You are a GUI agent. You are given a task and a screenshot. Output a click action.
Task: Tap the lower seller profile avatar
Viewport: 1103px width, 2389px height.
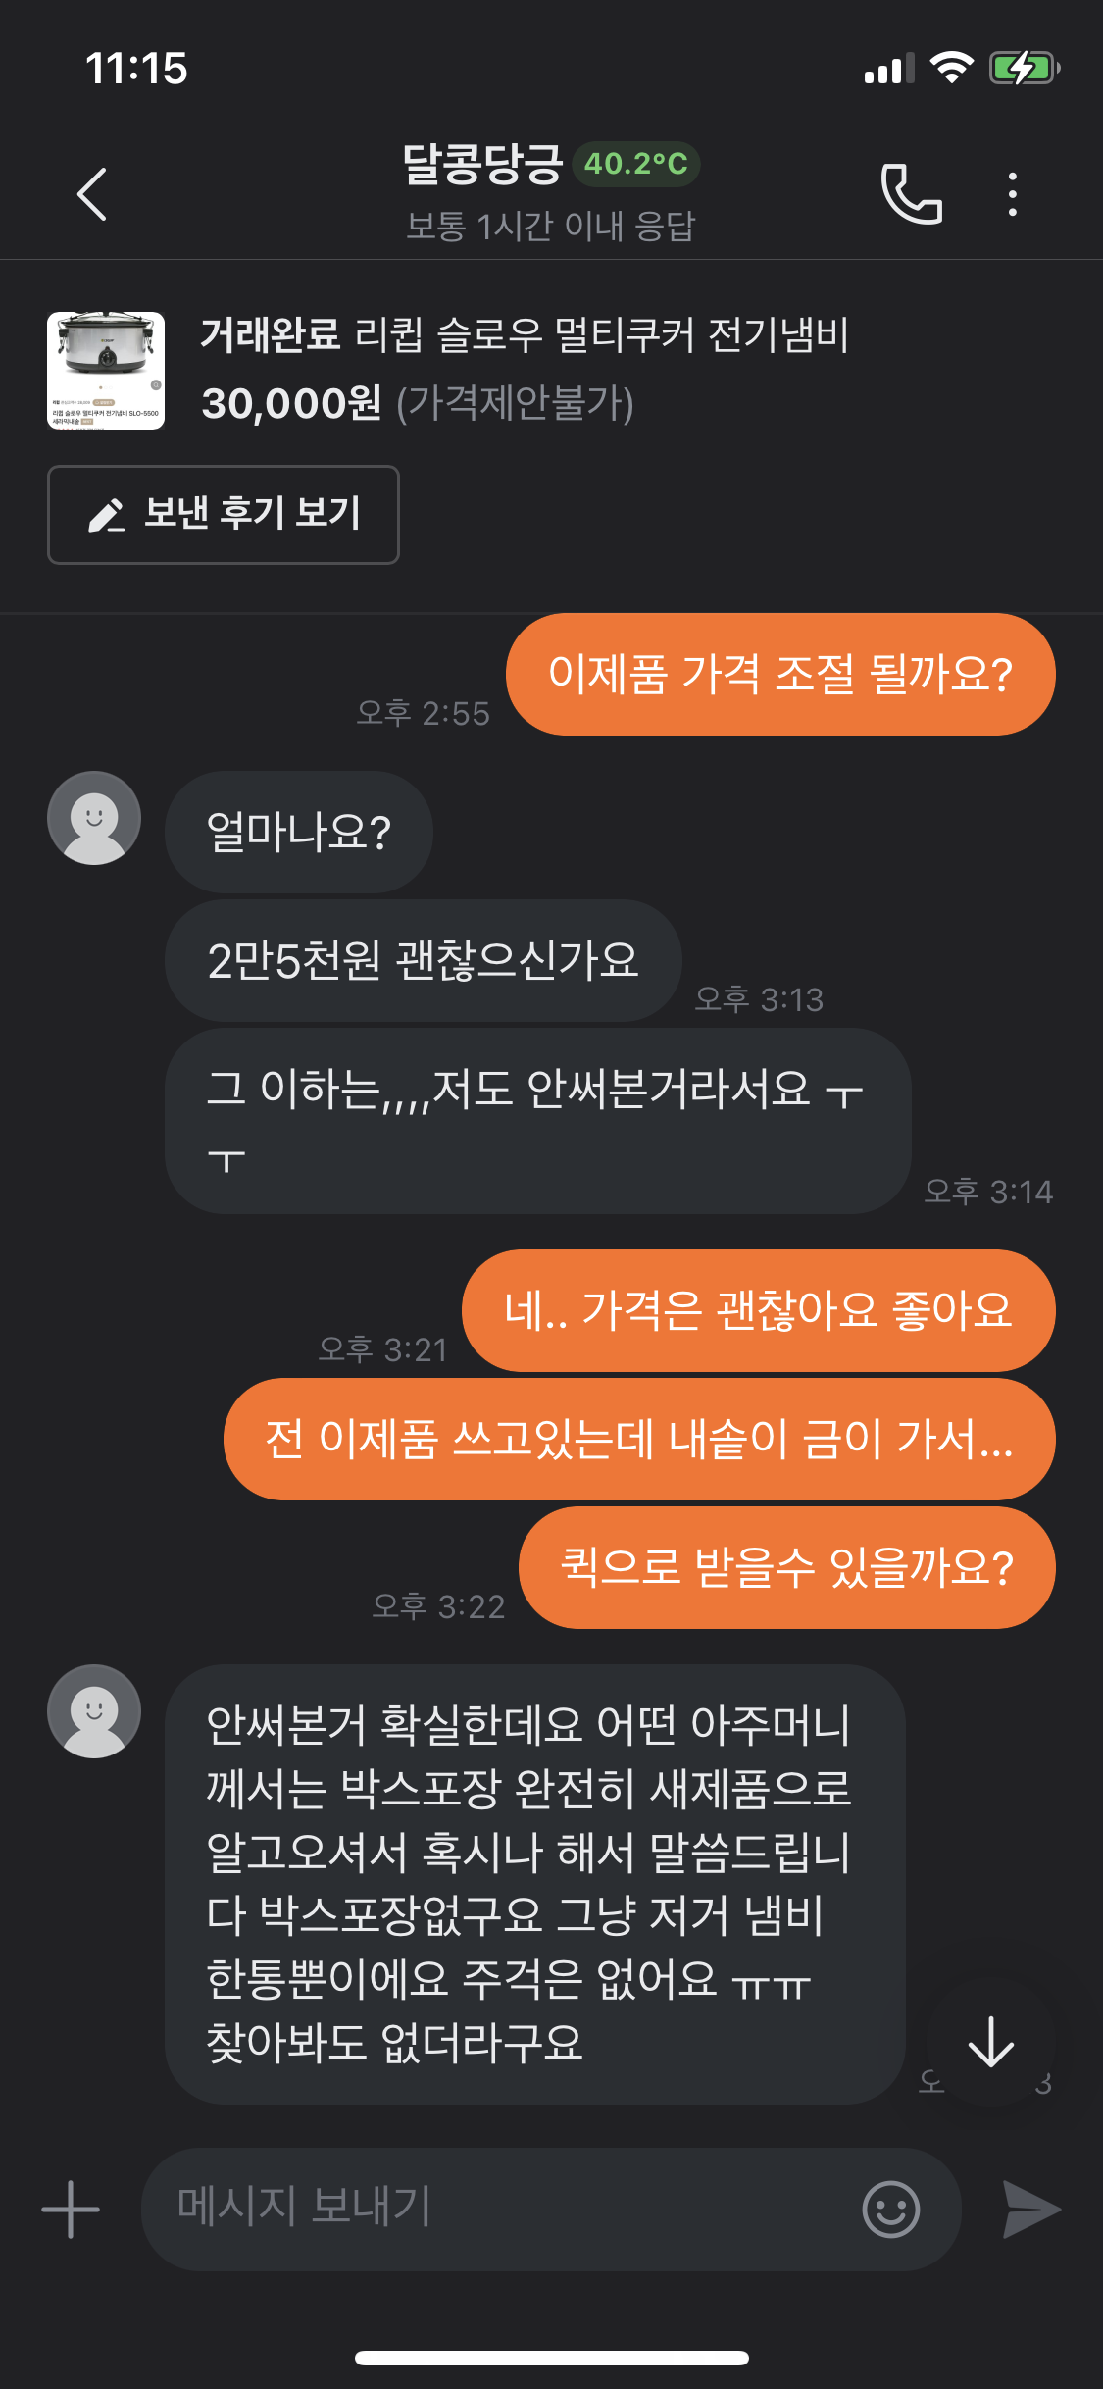coord(94,1711)
